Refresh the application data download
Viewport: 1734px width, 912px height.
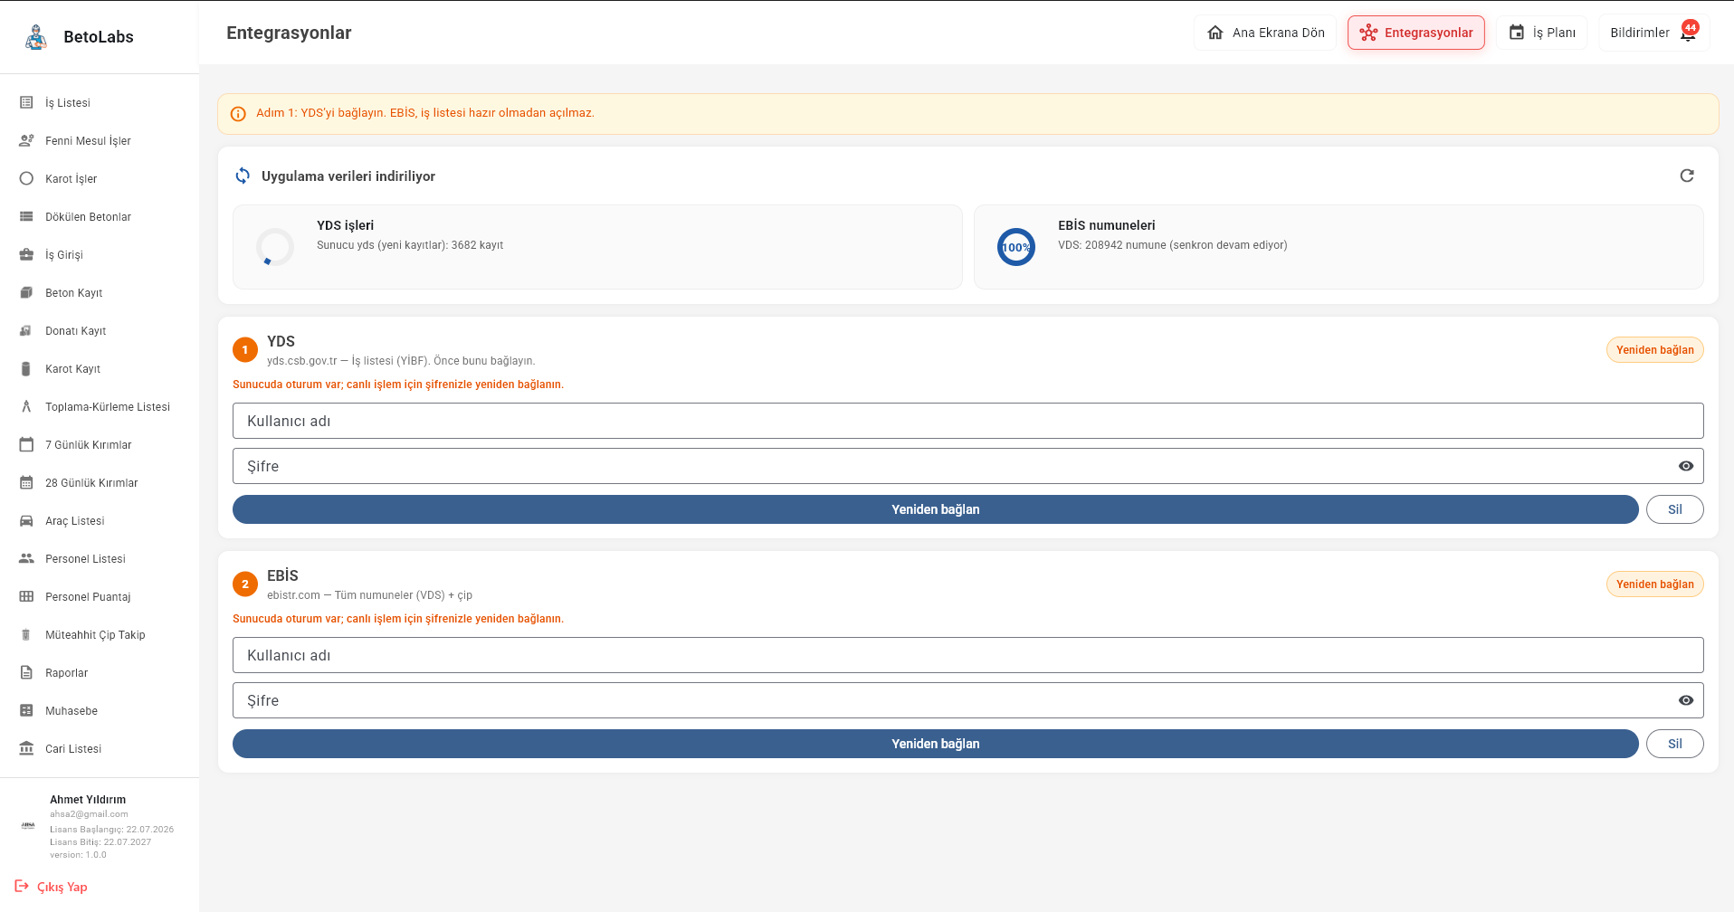1687,176
